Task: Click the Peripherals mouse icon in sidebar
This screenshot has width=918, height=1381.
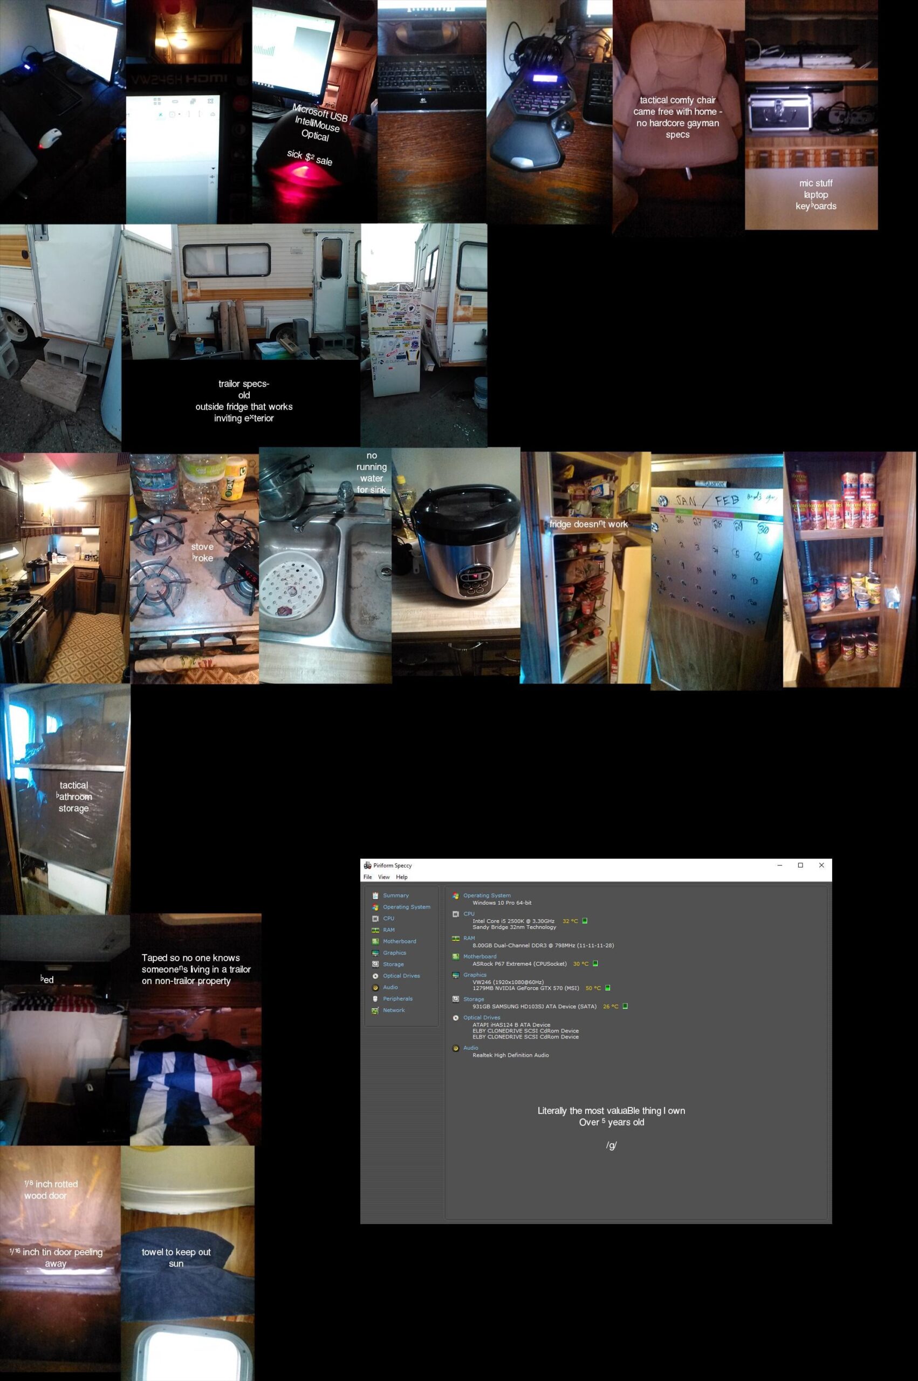Action: click(x=375, y=999)
